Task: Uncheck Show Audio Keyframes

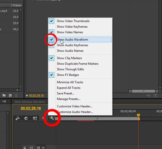Action: click(52, 45)
